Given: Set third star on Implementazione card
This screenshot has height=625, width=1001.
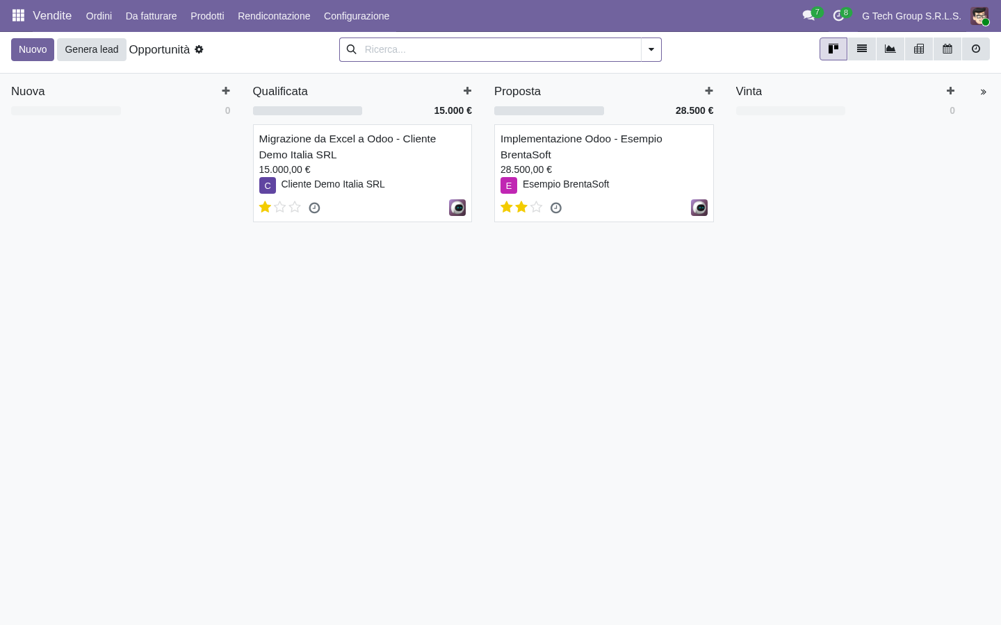Looking at the screenshot, I should [x=537, y=207].
